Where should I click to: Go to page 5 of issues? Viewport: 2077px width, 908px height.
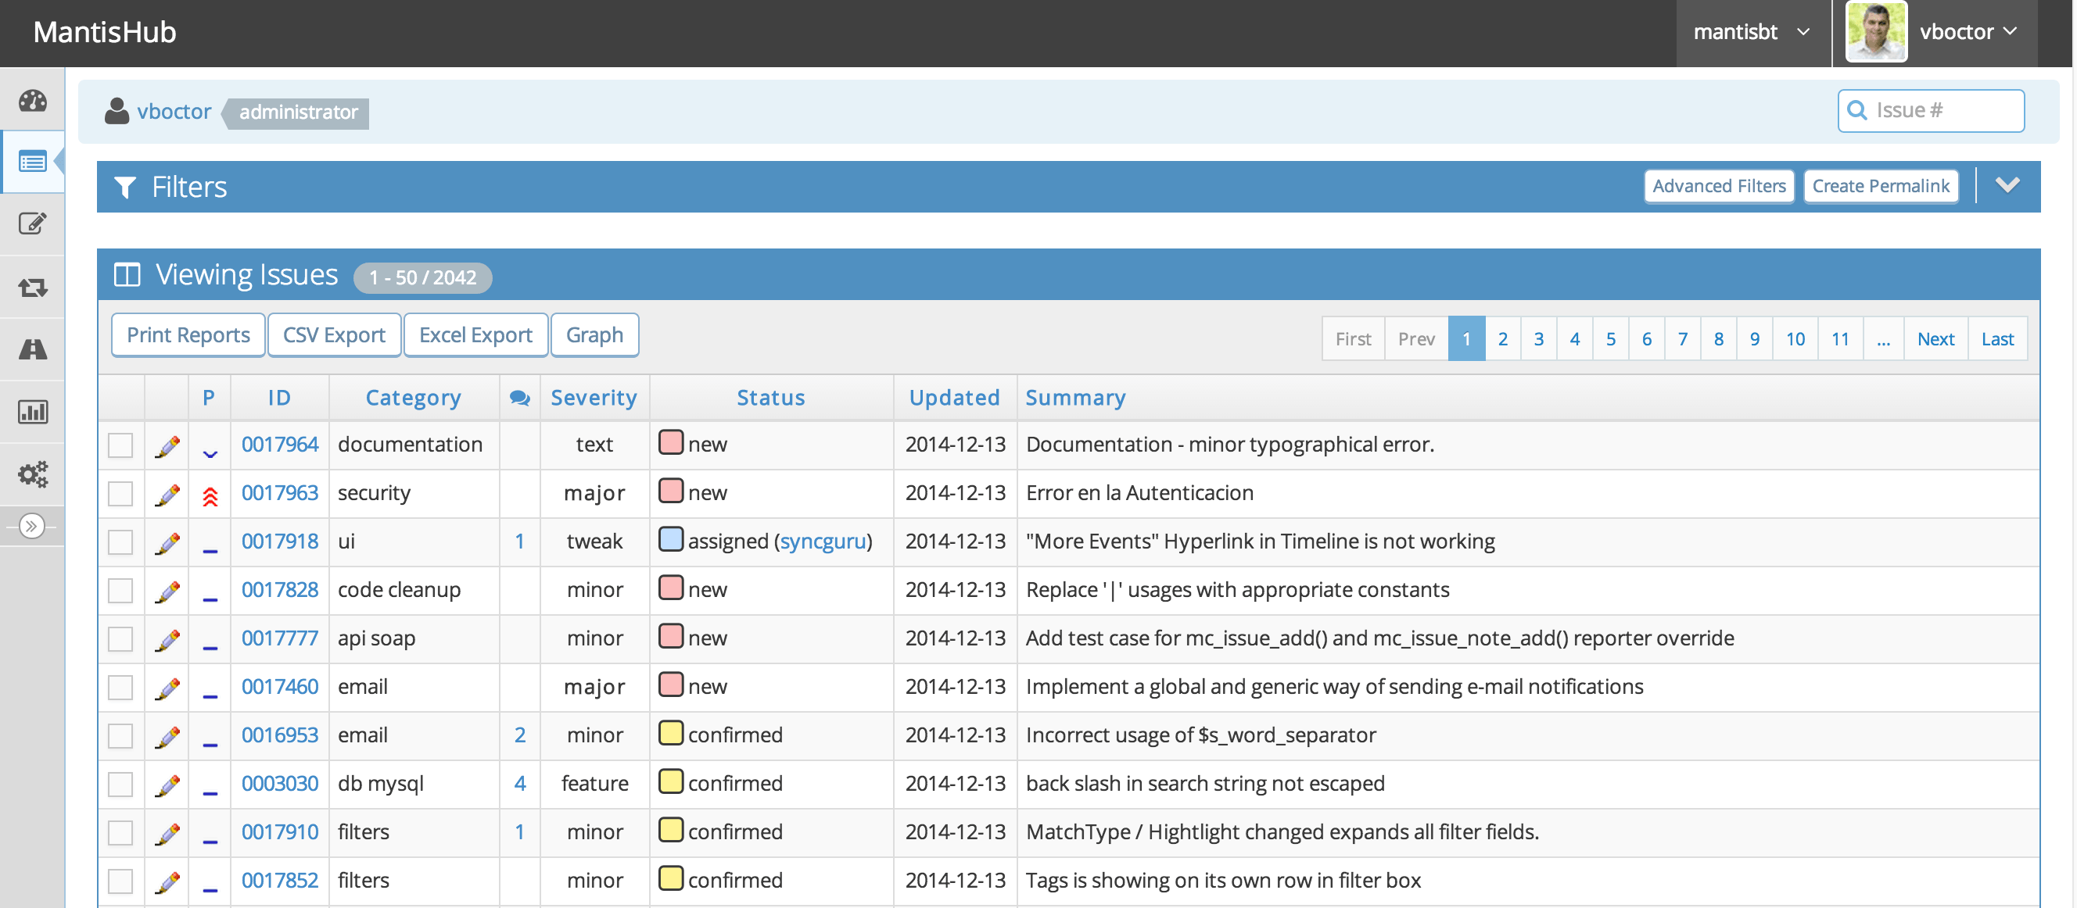click(x=1610, y=339)
